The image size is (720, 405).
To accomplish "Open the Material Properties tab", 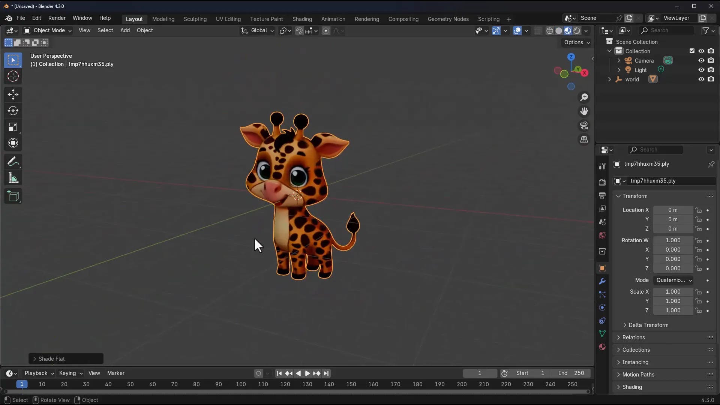I will [x=602, y=347].
